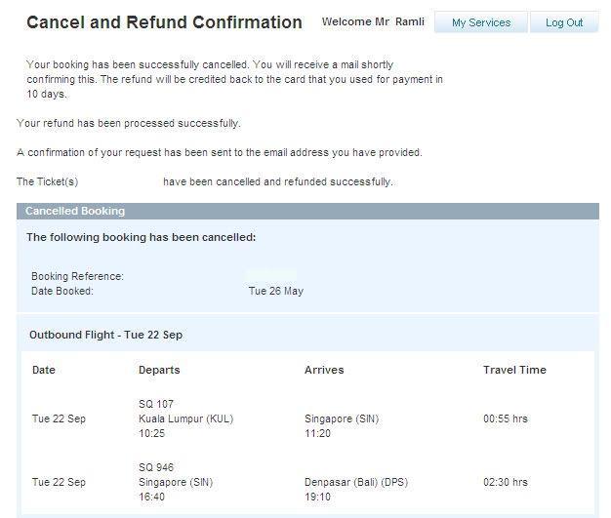Click the Denpasar (Bali) (DPS) arrival text
The width and height of the screenshot is (611, 518).
click(356, 482)
